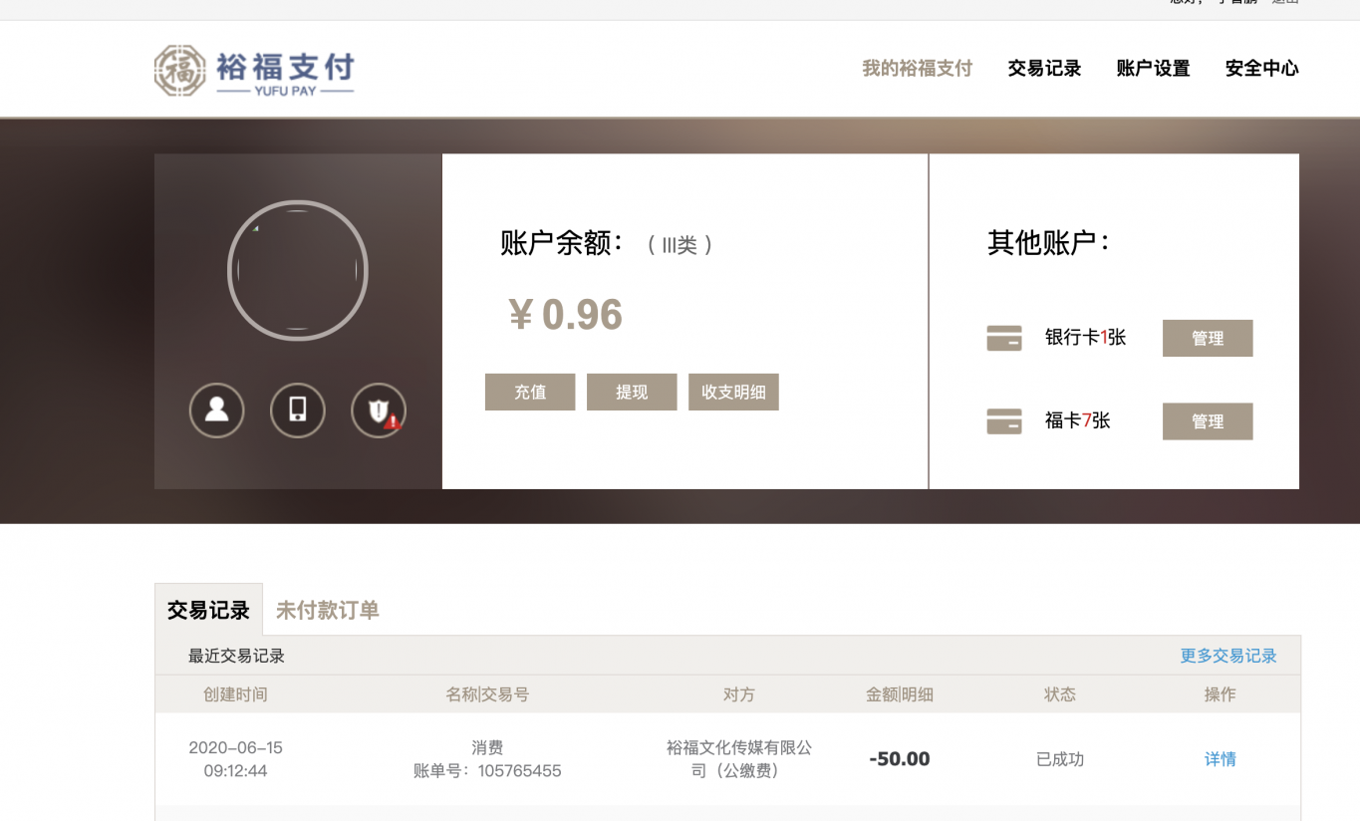Click the Yufu Pay logo
This screenshot has width=1360, height=821.
click(x=254, y=70)
